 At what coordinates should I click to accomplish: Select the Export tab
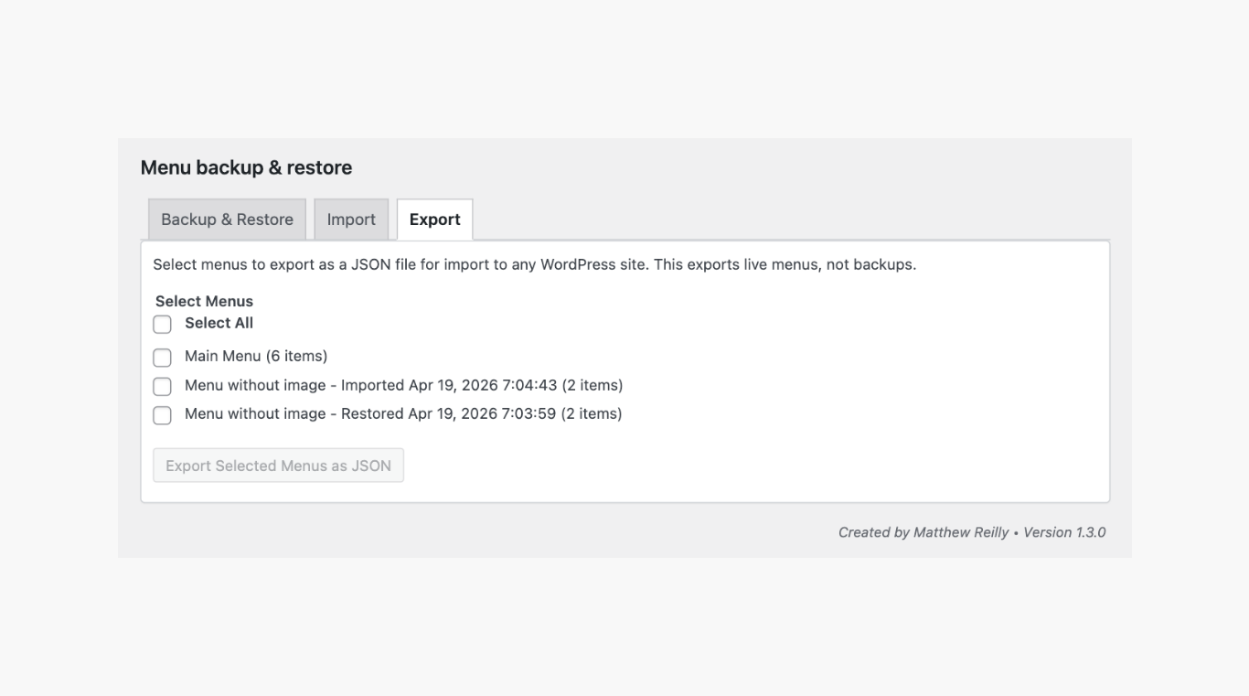coord(434,220)
